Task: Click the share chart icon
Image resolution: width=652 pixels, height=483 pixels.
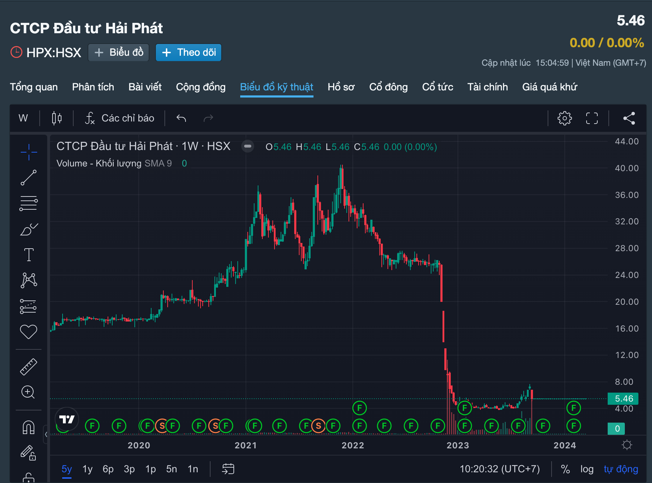Action: pos(629,118)
